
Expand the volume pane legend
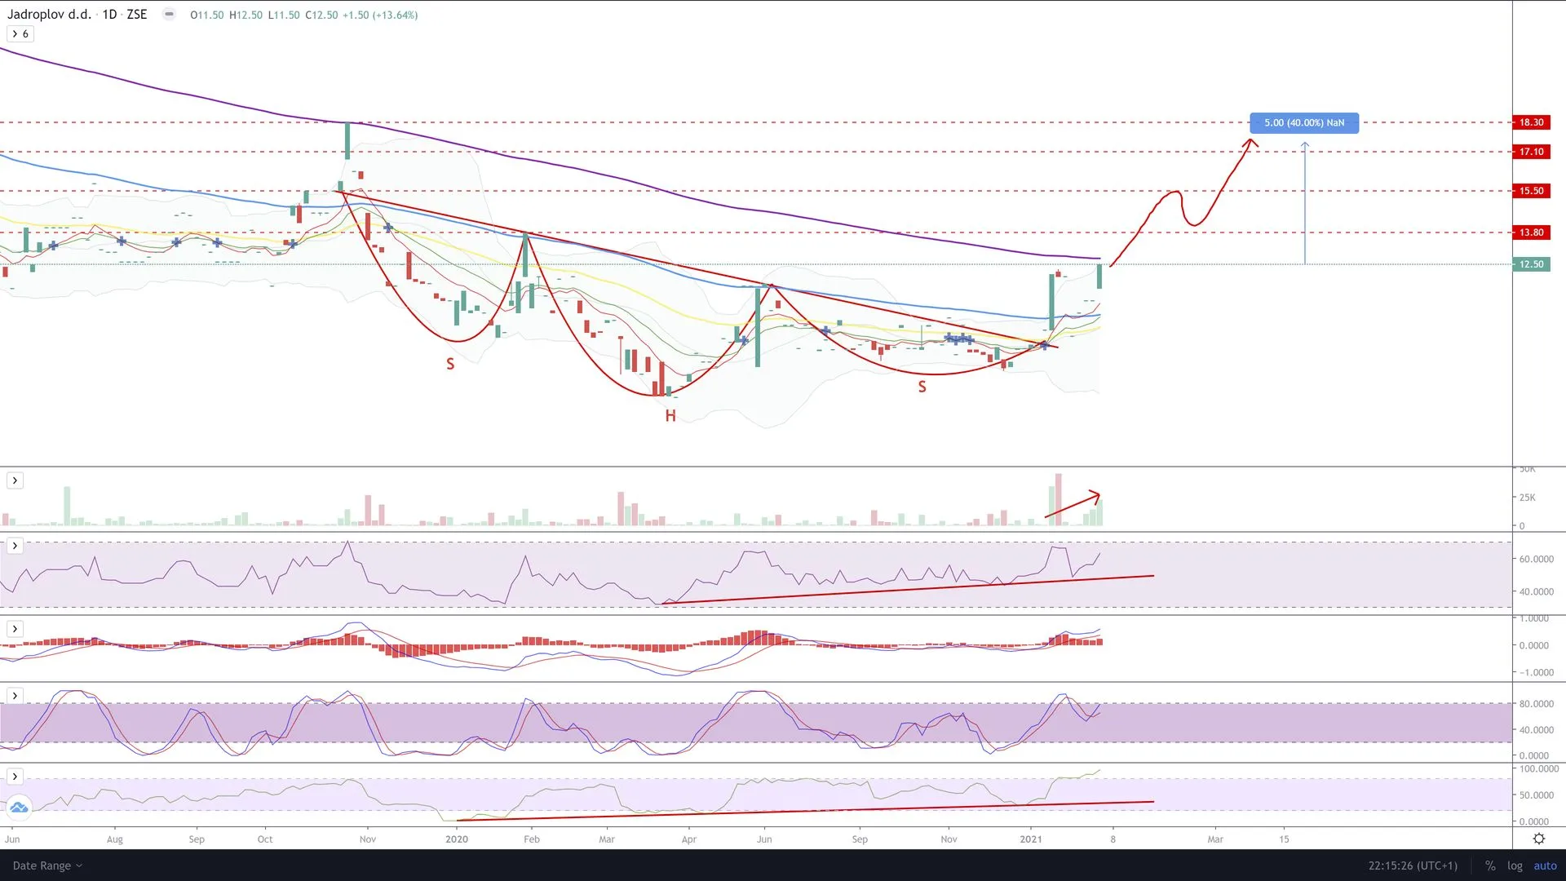[x=15, y=480]
